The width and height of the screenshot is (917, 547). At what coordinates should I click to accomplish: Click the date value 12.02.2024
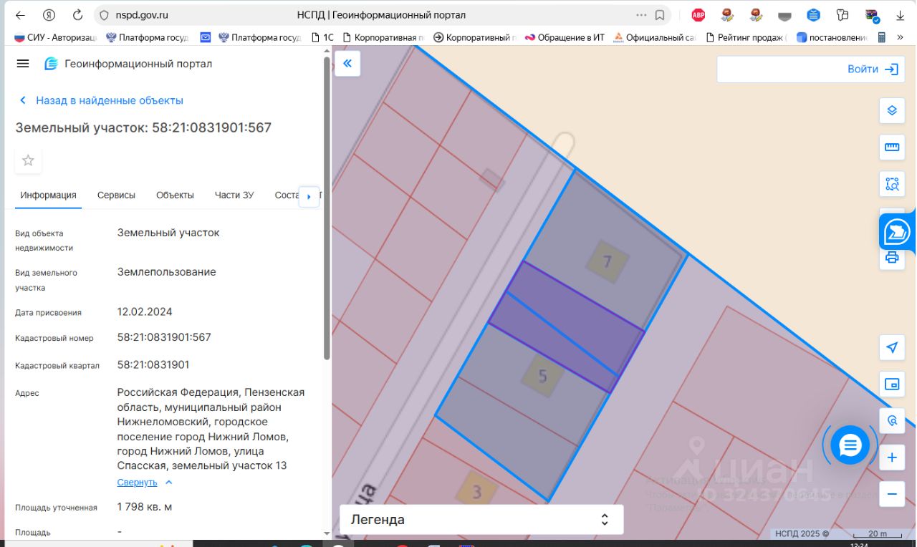145,311
